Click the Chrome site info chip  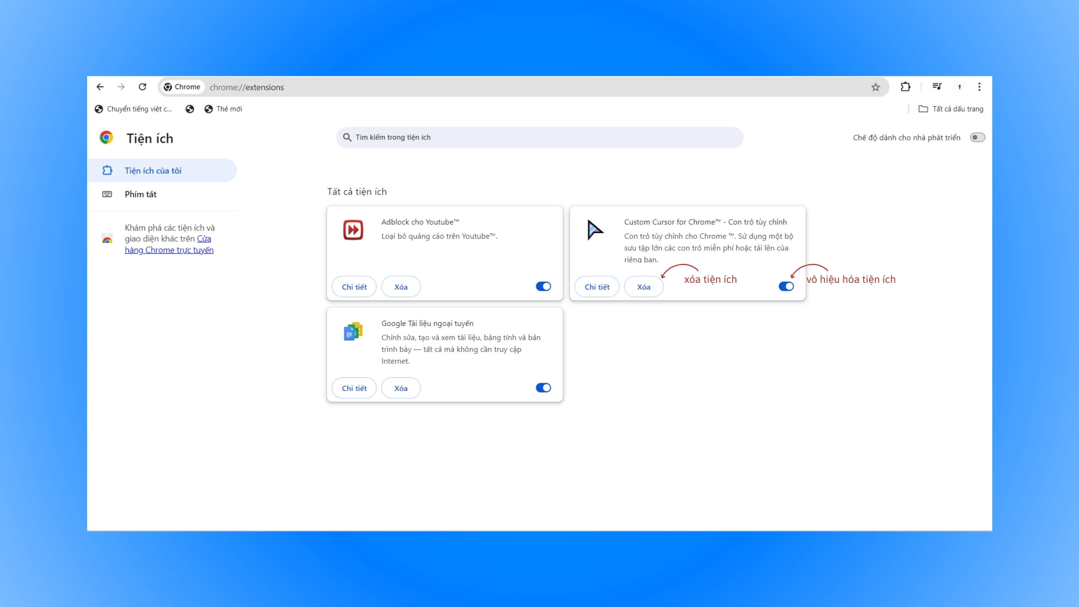pos(182,87)
